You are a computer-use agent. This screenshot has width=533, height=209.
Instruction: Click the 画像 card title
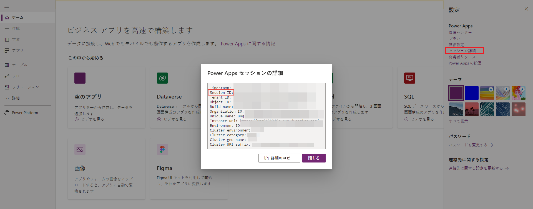coord(80,168)
